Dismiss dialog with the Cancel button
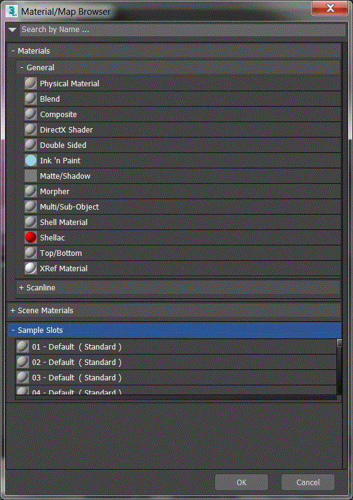 [308, 482]
